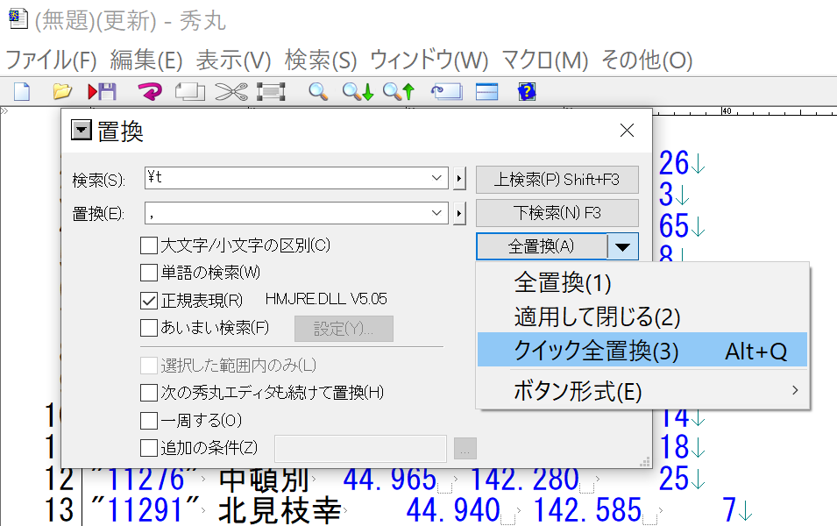The image size is (837, 526).
Task: Close the 置換 dialog
Action: pyautogui.click(x=627, y=131)
